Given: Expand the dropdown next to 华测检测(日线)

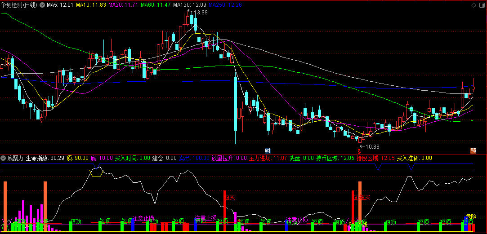Looking at the screenshot, I should click(x=42, y=5).
